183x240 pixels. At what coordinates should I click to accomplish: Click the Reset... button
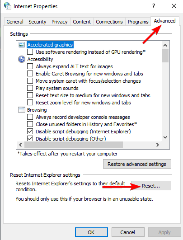click(x=151, y=186)
